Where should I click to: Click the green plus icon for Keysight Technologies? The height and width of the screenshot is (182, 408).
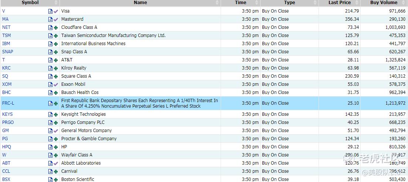coord(56,114)
